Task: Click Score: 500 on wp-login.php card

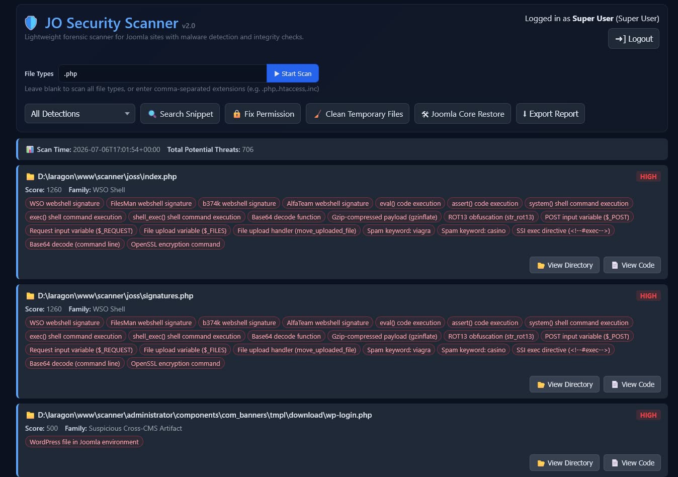Action: pyautogui.click(x=41, y=428)
